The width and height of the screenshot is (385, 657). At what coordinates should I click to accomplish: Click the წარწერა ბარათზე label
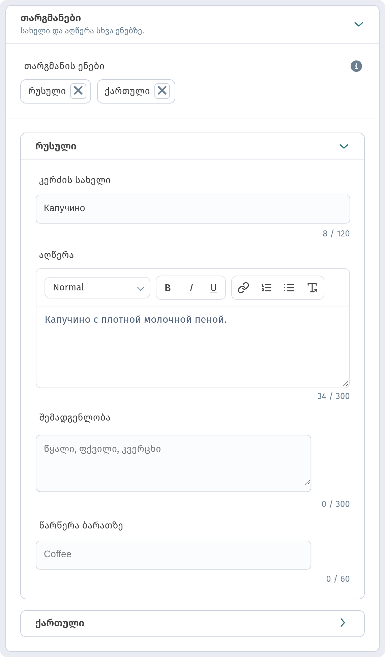pos(81,526)
